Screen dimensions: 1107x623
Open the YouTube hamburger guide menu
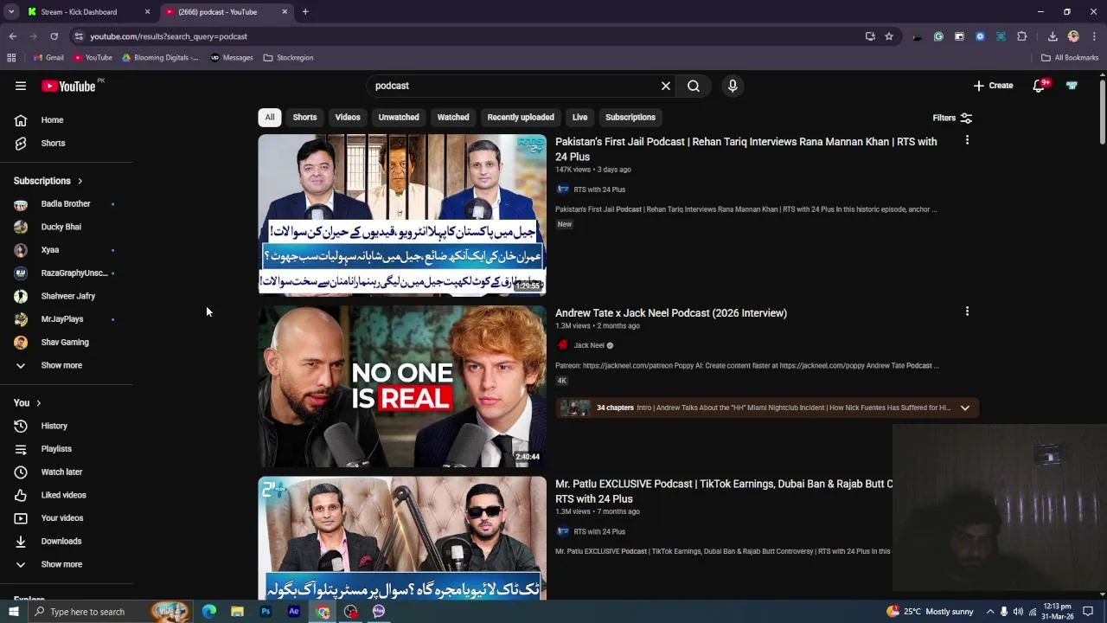(21, 86)
